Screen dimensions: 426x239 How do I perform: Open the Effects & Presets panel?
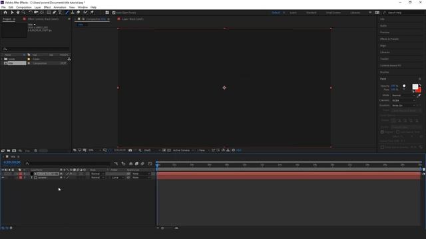pyautogui.click(x=389, y=39)
